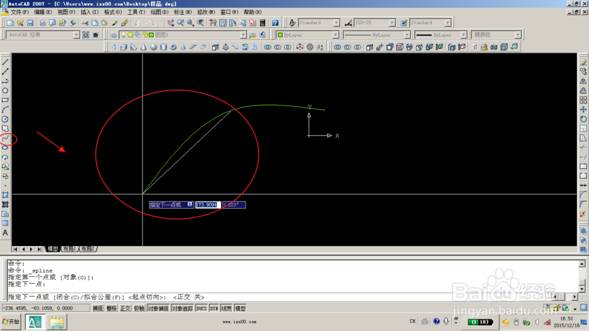Select the Circle draw tool
The height and width of the screenshot is (331, 589).
5,119
